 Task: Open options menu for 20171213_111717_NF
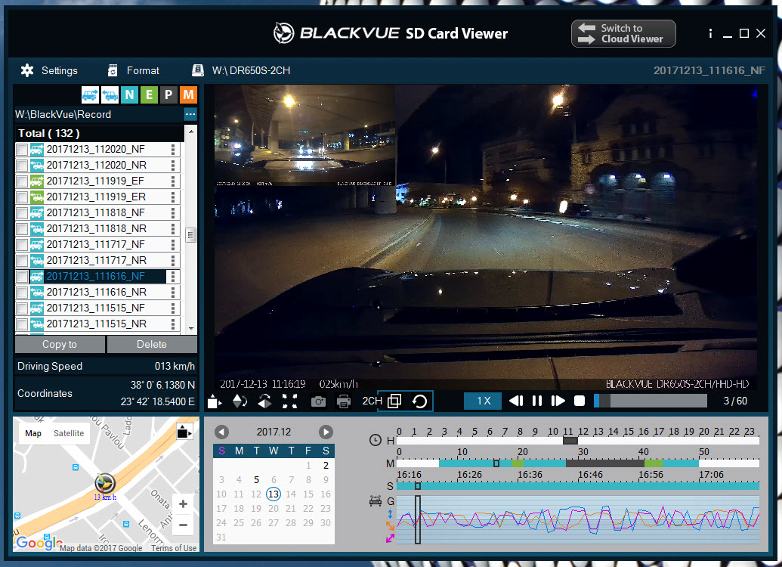pos(173,245)
